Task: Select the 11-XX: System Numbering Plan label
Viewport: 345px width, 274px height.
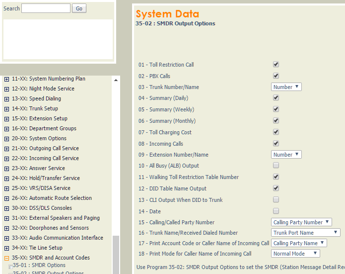Action: point(49,79)
